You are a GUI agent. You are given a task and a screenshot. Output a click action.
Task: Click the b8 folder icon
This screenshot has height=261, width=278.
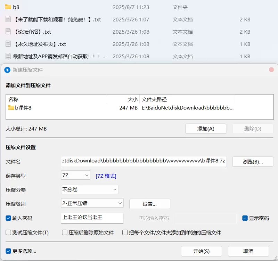(8, 7)
